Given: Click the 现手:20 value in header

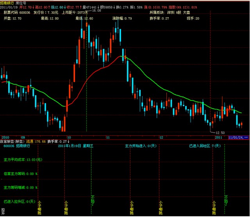Looking at the screenshot, I should 192,18.
